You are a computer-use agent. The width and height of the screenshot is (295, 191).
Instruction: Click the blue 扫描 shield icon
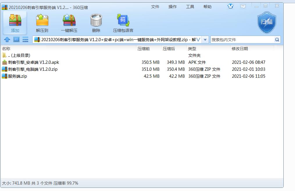tap(266, 22)
